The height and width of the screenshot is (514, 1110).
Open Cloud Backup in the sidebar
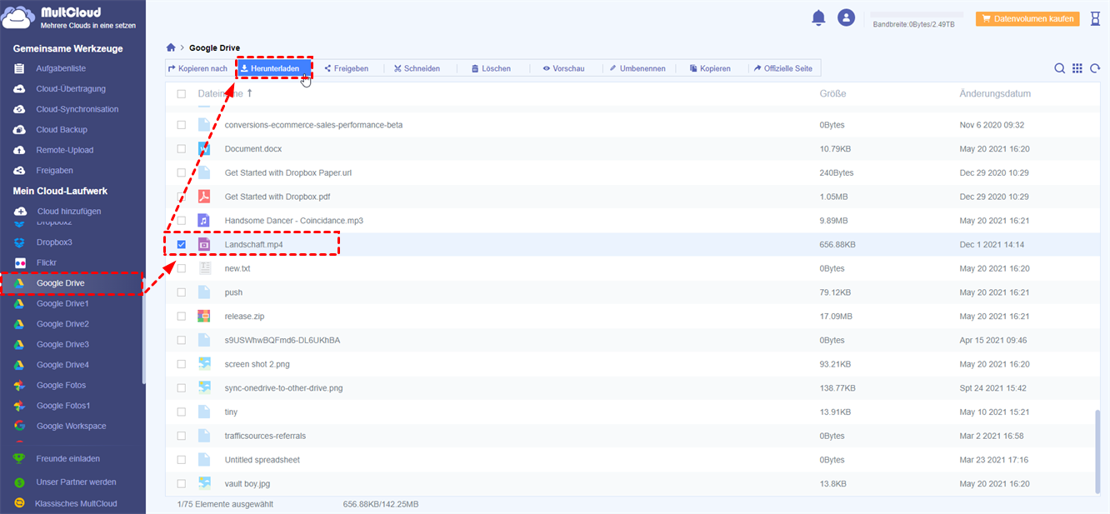(x=62, y=130)
